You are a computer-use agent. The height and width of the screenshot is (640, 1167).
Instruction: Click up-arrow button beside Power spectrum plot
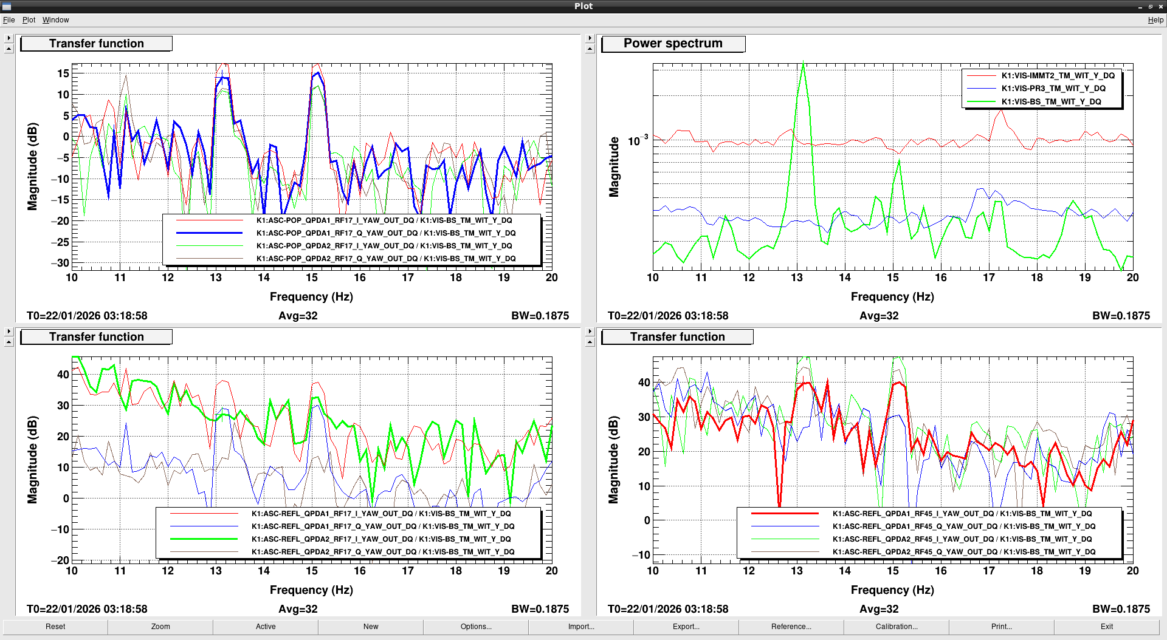point(590,49)
